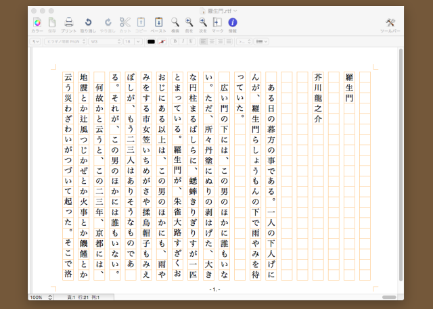Click the horizontal scrollbar thumb at bottom
This screenshot has height=309, width=433.
click(389, 297)
